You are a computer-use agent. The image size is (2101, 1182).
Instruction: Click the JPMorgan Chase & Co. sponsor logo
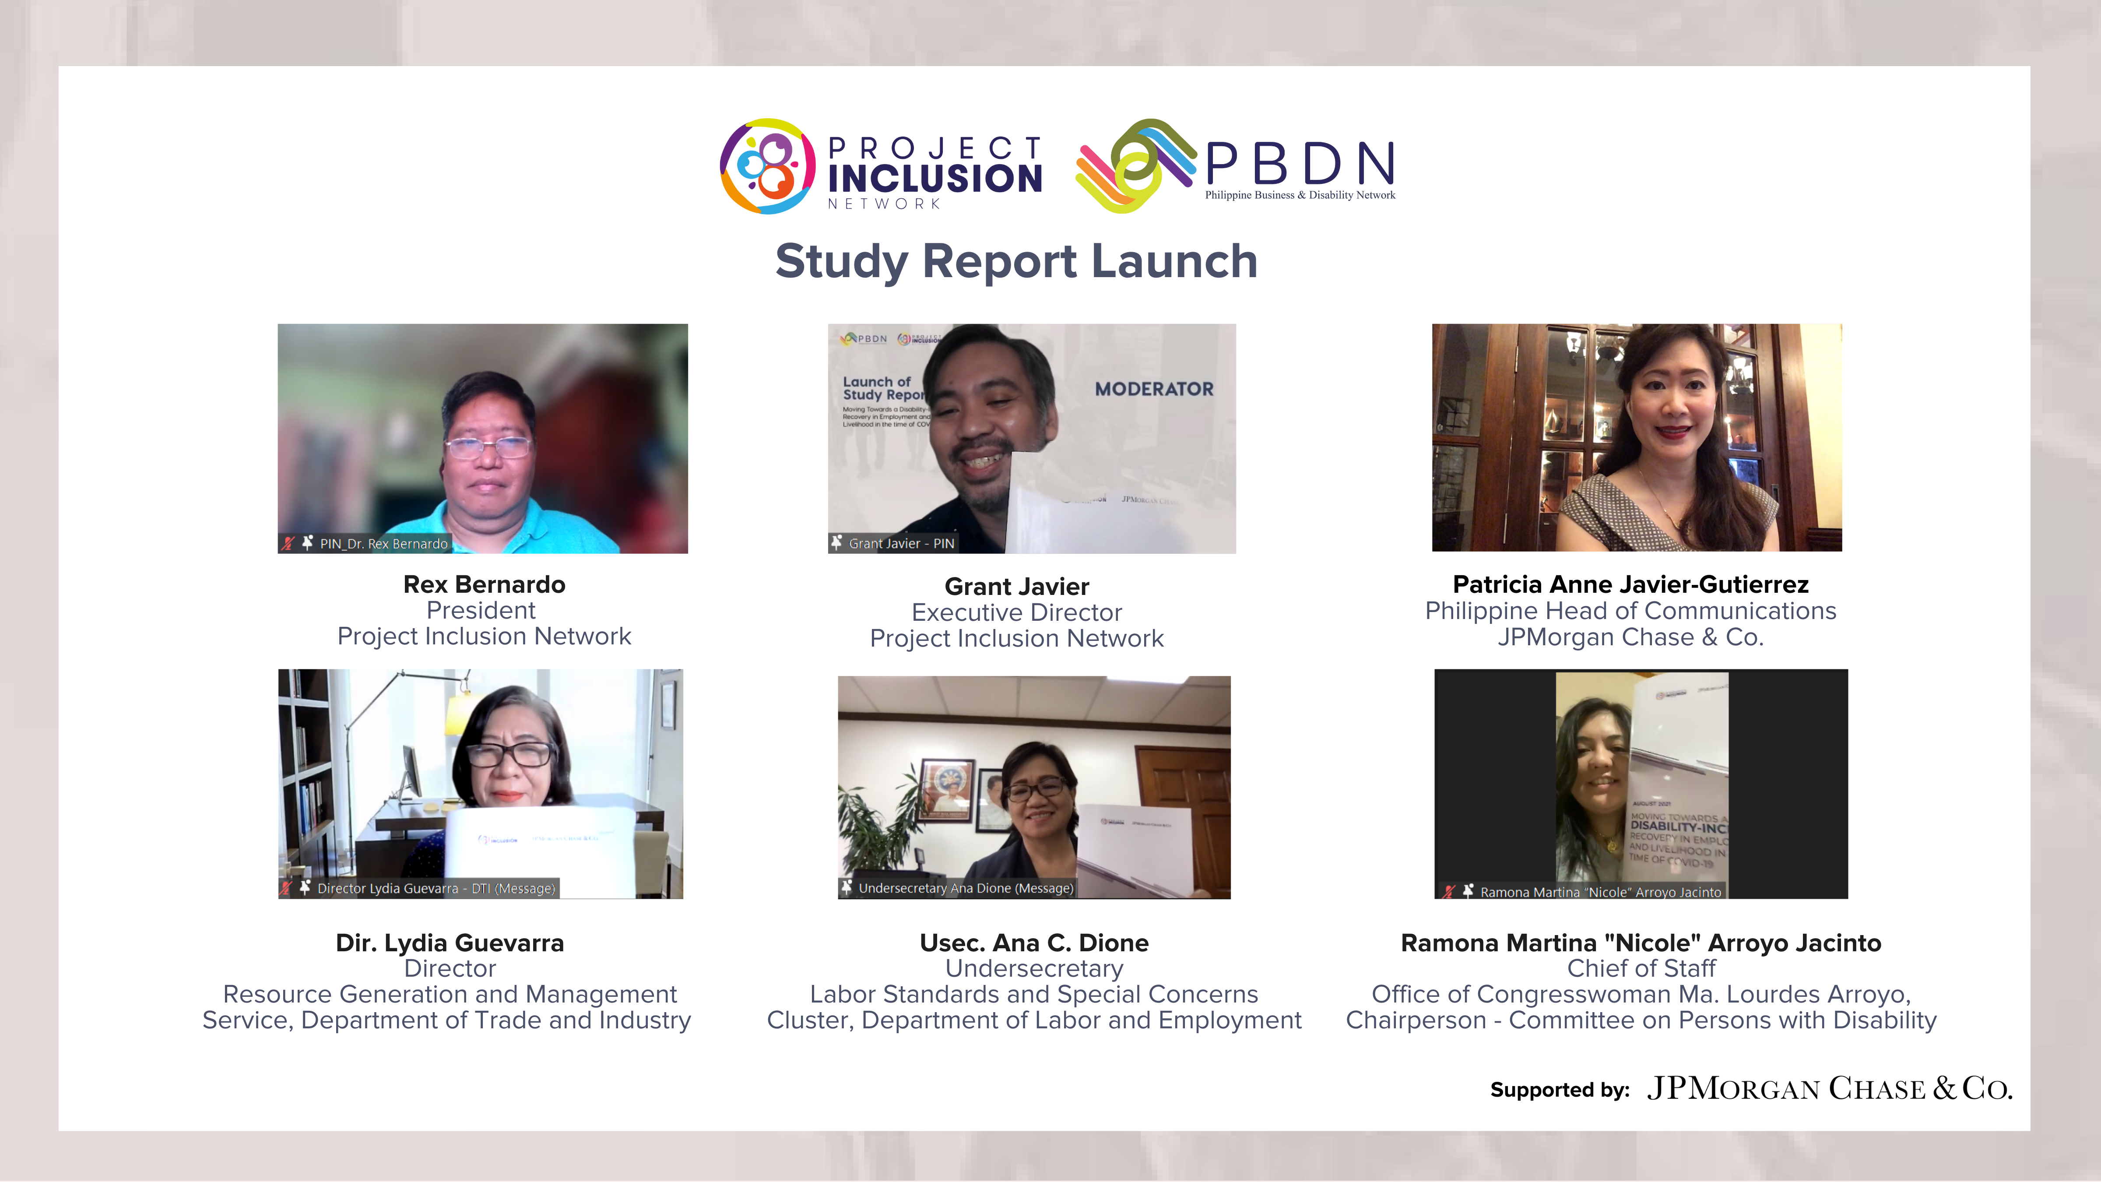(x=1830, y=1088)
